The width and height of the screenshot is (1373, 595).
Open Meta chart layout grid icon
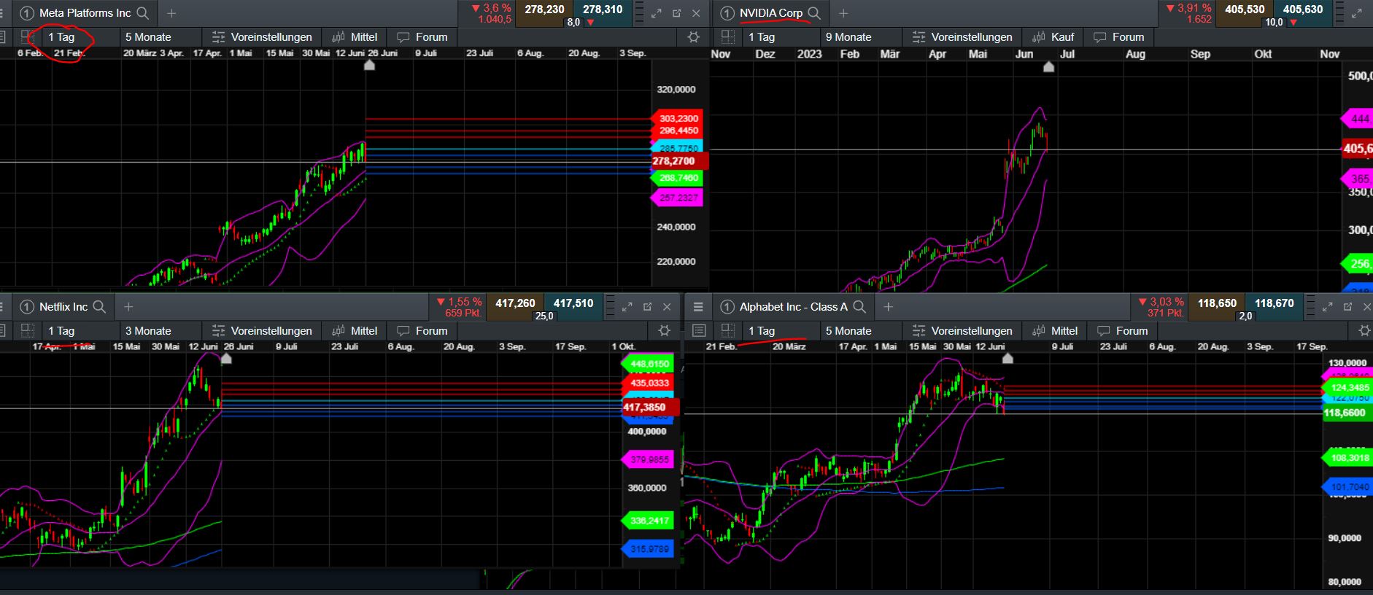point(28,36)
